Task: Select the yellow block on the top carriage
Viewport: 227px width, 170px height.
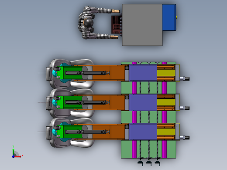Action: 166,73
